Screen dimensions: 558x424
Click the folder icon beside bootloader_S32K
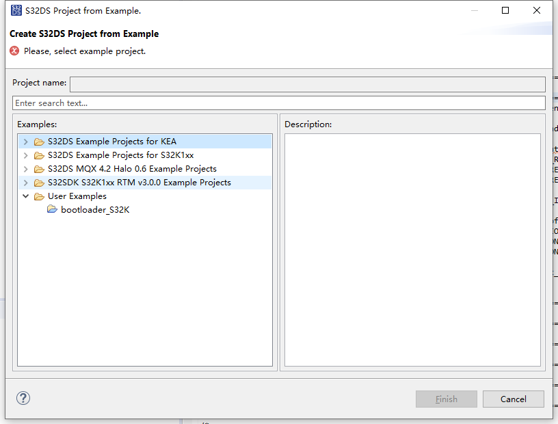tap(53, 210)
